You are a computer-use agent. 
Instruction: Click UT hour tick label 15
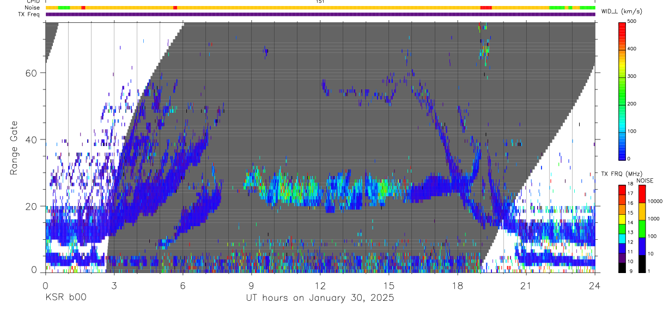[x=388, y=285]
